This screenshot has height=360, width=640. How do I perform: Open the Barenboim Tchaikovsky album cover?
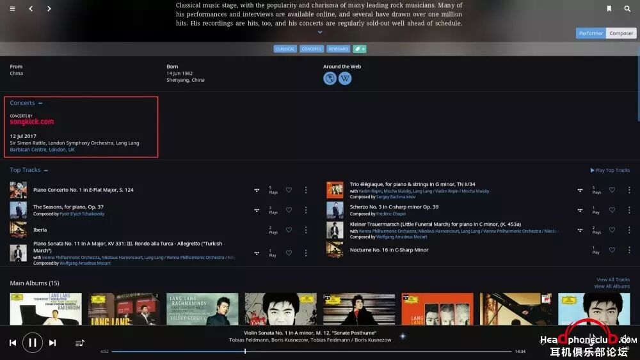(x=45, y=309)
